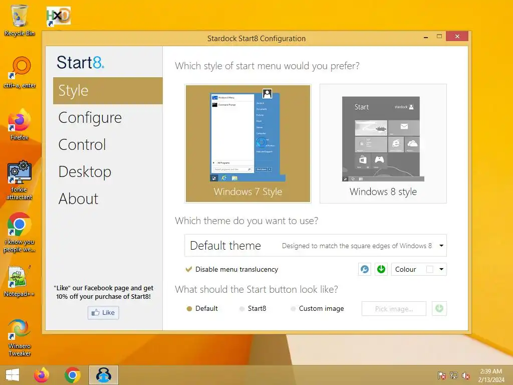Image resolution: width=513 pixels, height=385 pixels.
Task: Choose the Windows 8 style thumbnail
Action: pos(383,143)
